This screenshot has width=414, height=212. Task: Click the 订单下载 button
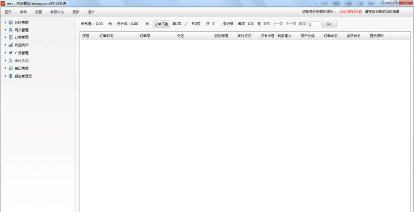click(161, 24)
